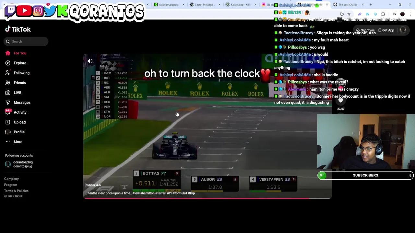Seek using the video progress bar
The height and width of the screenshot is (233, 415).
[x=207, y=198]
